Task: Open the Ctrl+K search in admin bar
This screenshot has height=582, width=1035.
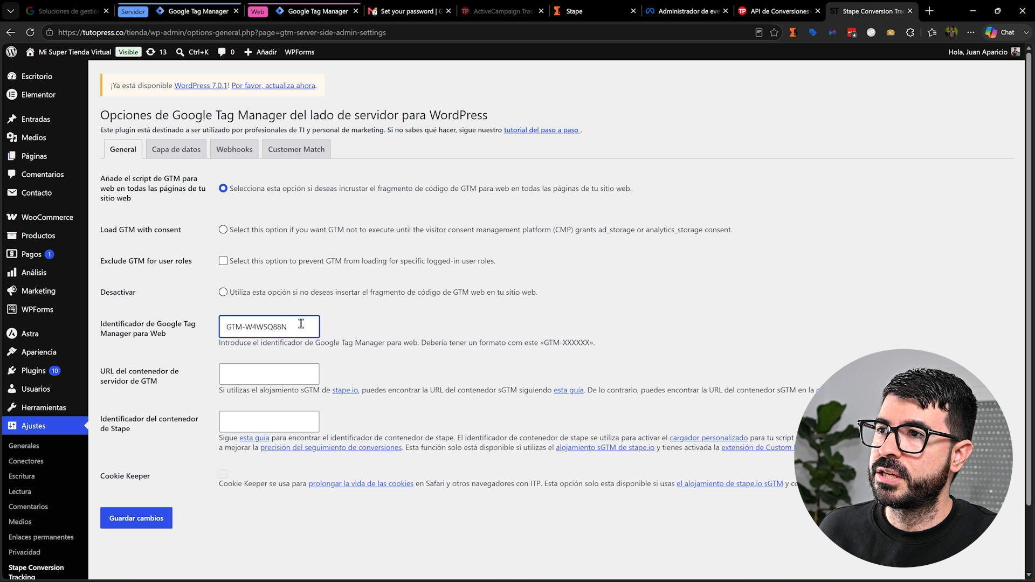Action: 192,52
